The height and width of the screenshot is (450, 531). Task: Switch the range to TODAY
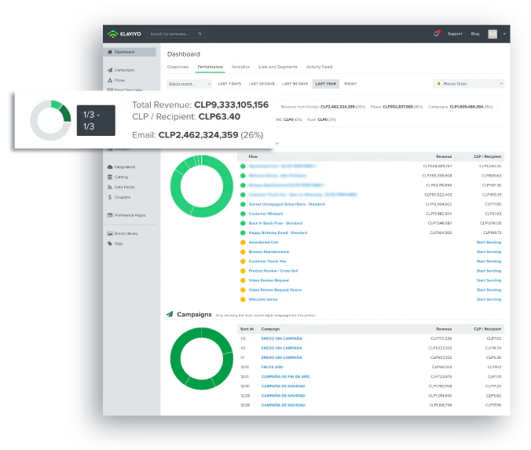(350, 83)
